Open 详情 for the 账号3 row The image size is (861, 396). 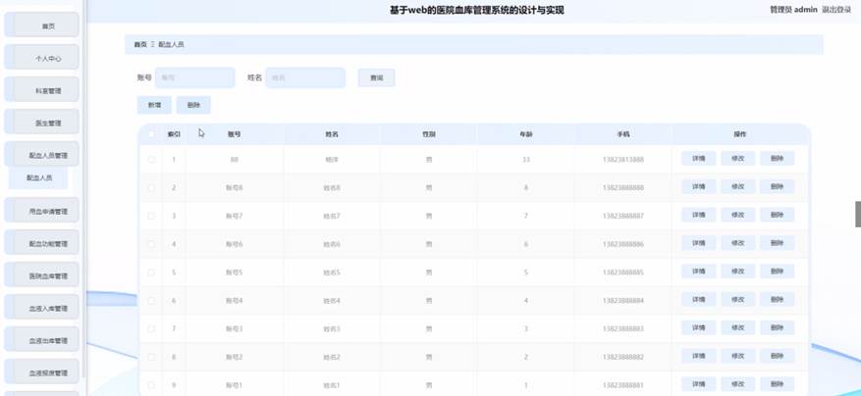point(698,327)
